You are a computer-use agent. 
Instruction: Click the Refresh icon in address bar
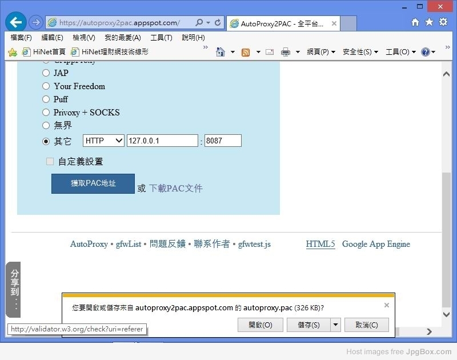(218, 23)
